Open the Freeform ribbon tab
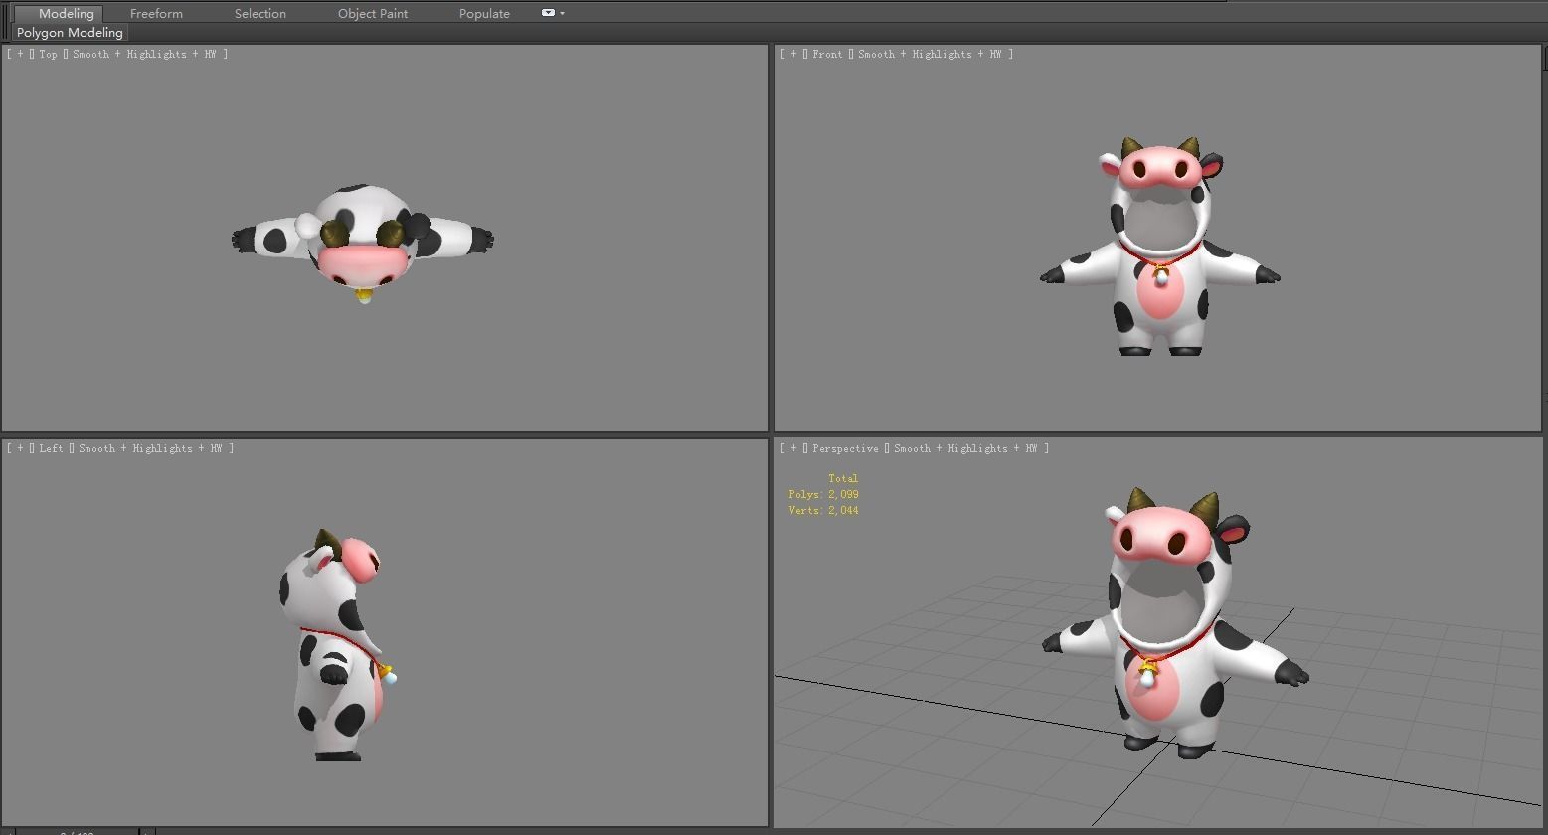This screenshot has height=835, width=1548. (156, 13)
